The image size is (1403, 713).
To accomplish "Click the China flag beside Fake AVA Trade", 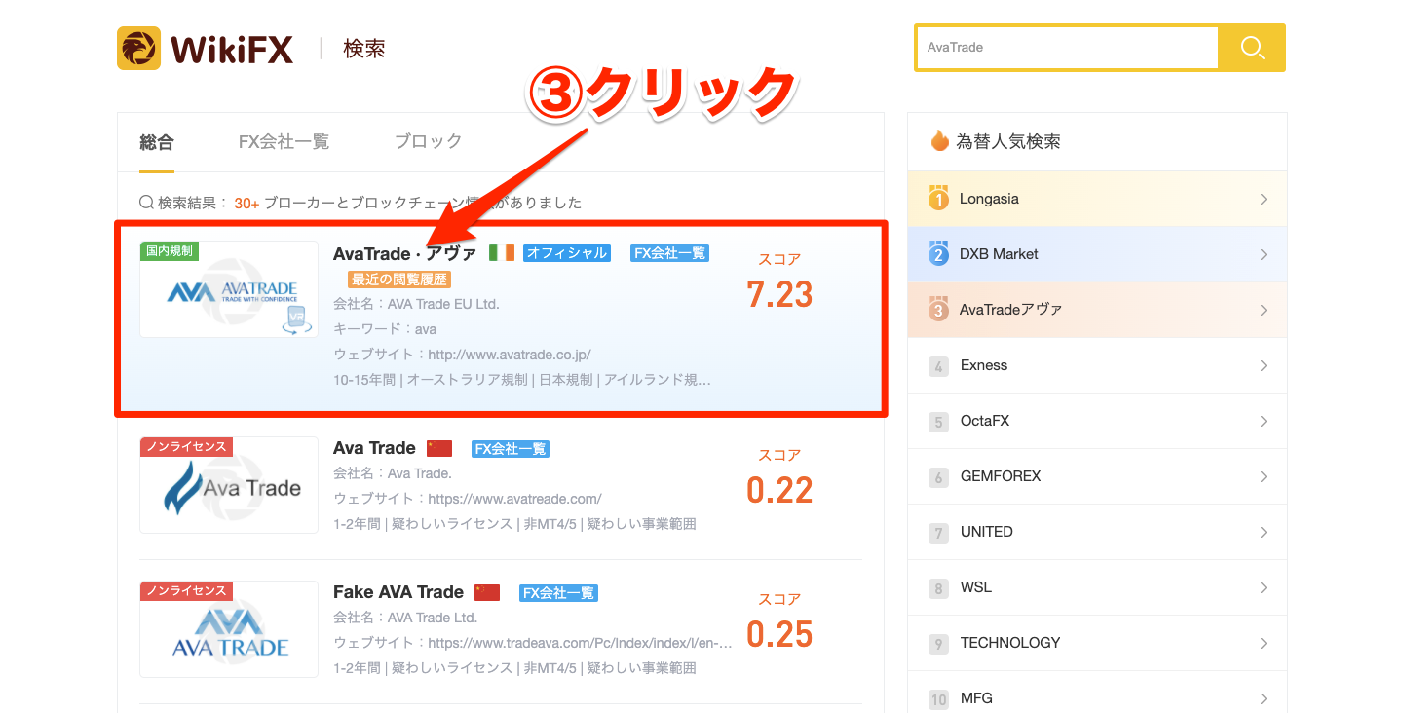I will (487, 592).
